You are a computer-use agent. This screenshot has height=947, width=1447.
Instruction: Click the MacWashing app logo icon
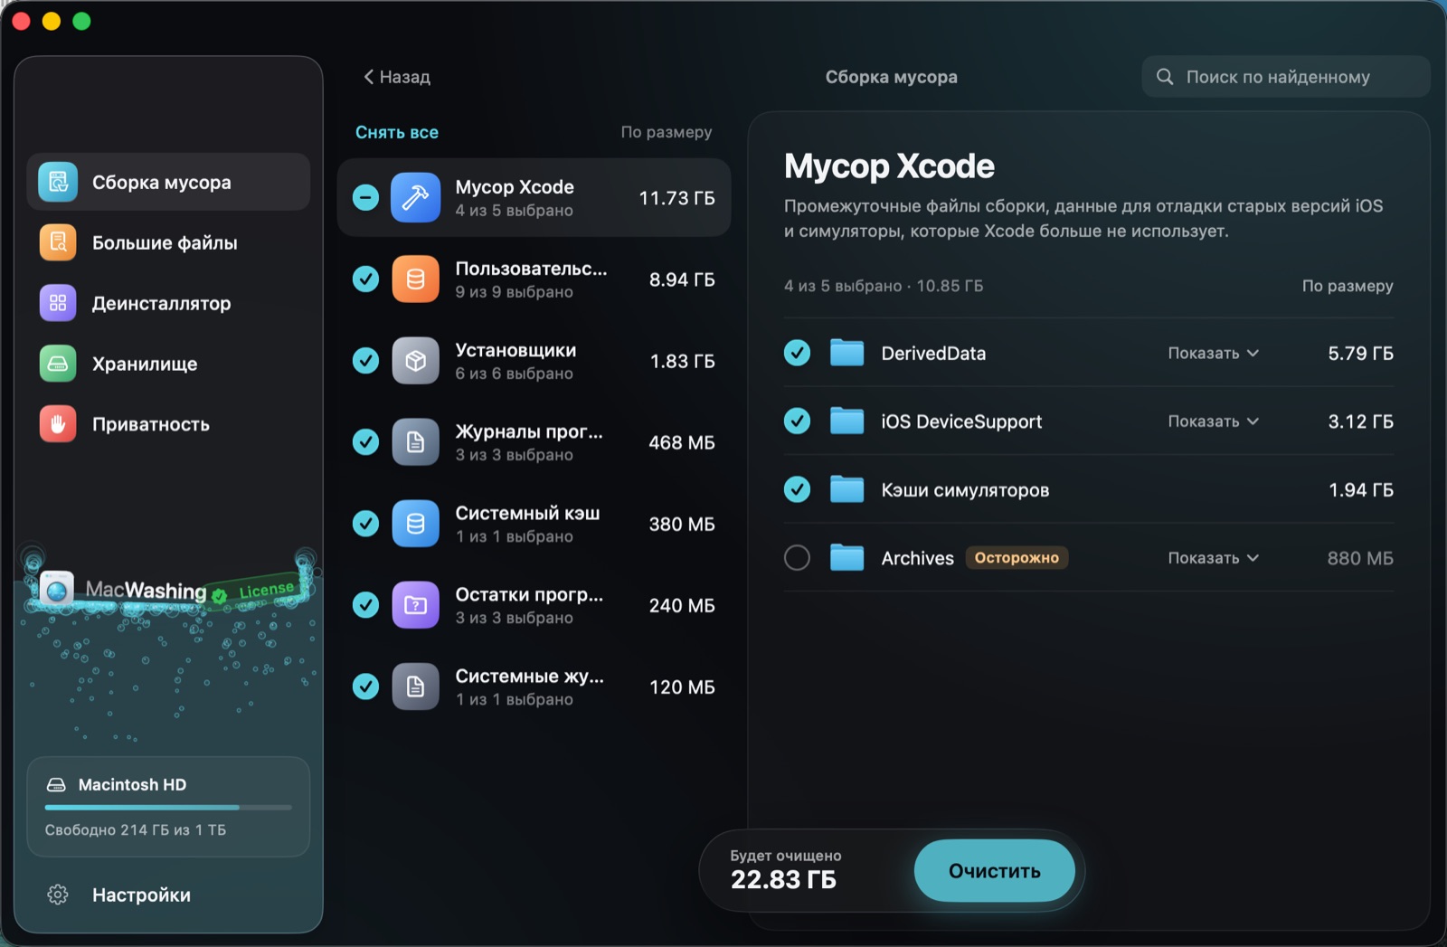[x=57, y=590]
